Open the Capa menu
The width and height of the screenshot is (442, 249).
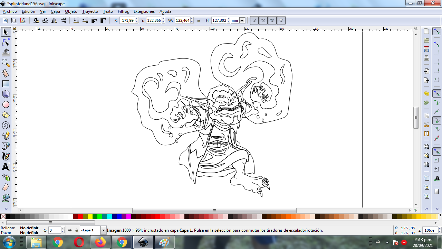tap(55, 11)
